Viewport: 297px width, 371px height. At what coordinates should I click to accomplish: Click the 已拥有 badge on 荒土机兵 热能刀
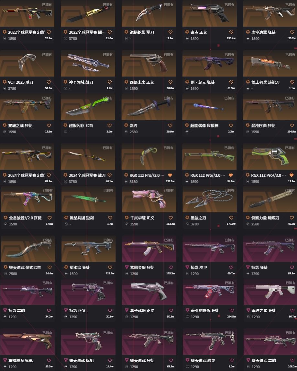[x=290, y=55]
